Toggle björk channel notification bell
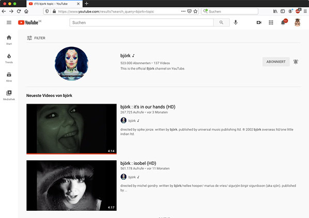This screenshot has width=309, height=218. 296,62
